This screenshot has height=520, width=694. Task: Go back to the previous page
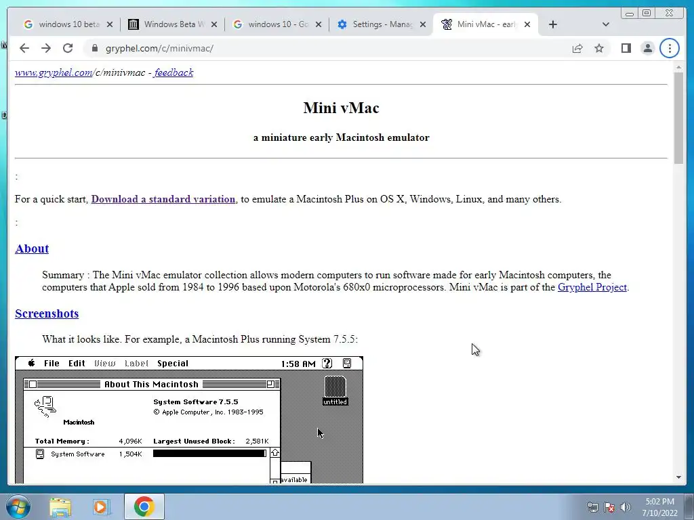click(24, 48)
